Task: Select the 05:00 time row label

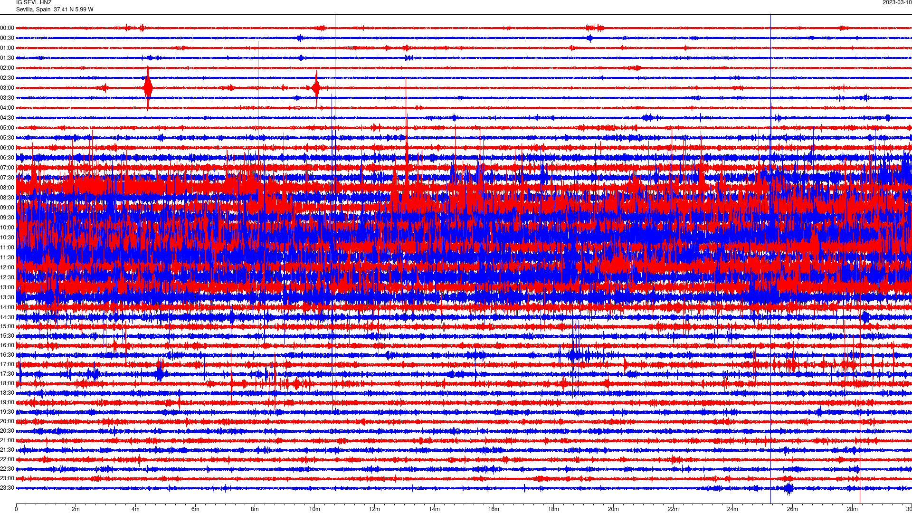Action: tap(7, 128)
